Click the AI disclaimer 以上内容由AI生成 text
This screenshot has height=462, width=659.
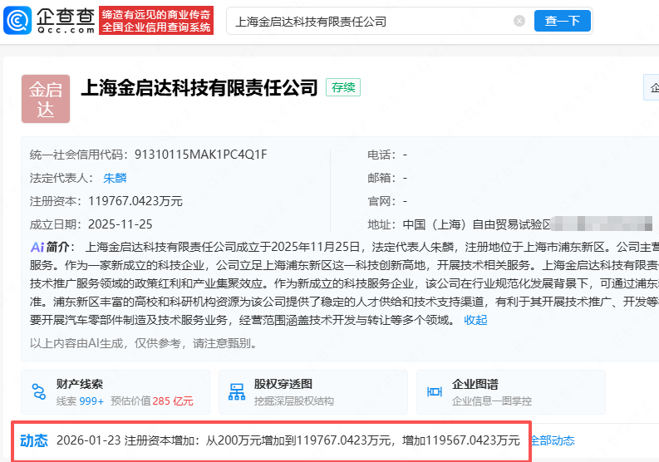click(144, 343)
